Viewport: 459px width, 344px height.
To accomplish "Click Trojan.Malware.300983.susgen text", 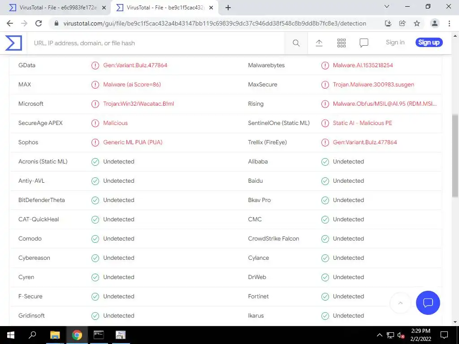I will point(373,85).
